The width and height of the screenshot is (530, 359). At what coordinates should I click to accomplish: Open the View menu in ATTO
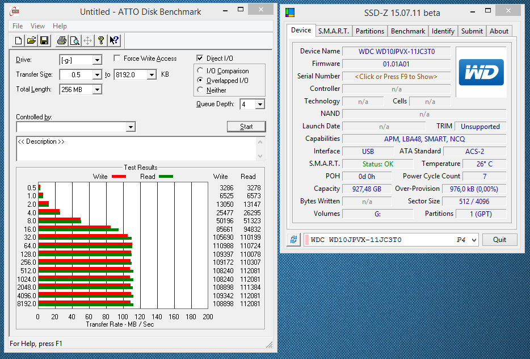click(37, 26)
